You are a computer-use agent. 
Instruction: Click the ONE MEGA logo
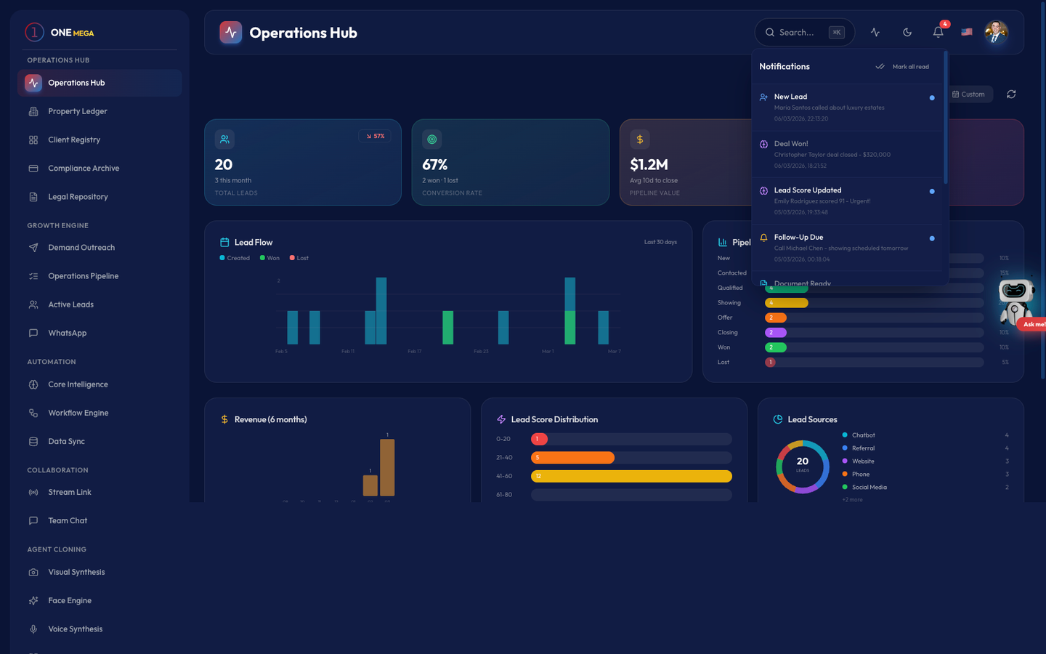(60, 32)
